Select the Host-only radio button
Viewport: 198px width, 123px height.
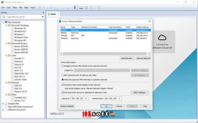[x=62, y=80]
